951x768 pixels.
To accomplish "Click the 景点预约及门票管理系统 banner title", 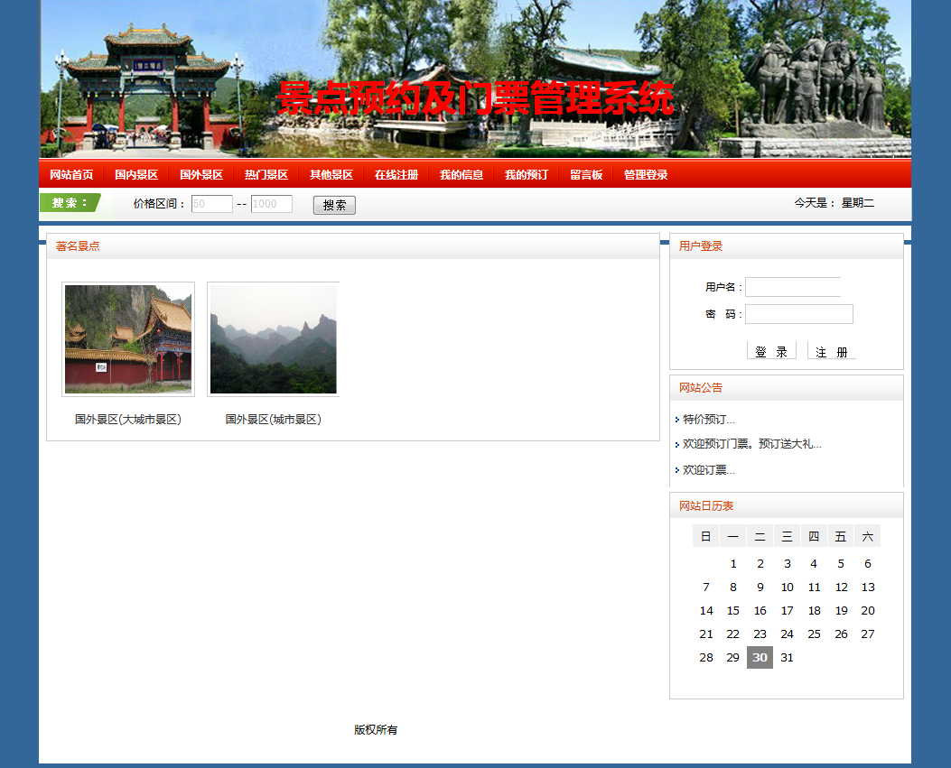I will tap(475, 98).
